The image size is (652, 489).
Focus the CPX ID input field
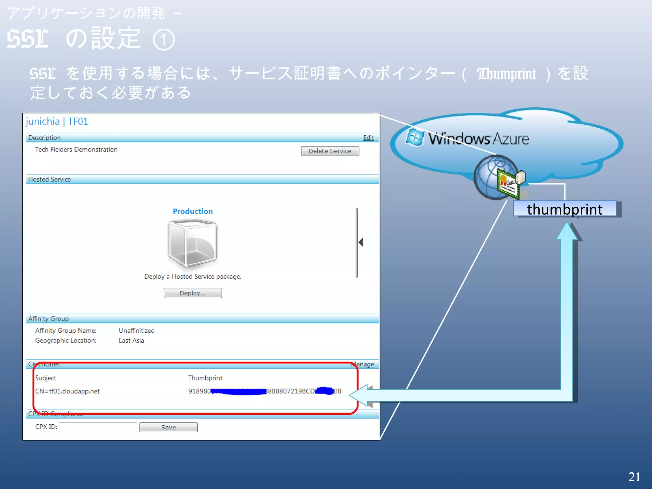pyautogui.click(x=98, y=427)
